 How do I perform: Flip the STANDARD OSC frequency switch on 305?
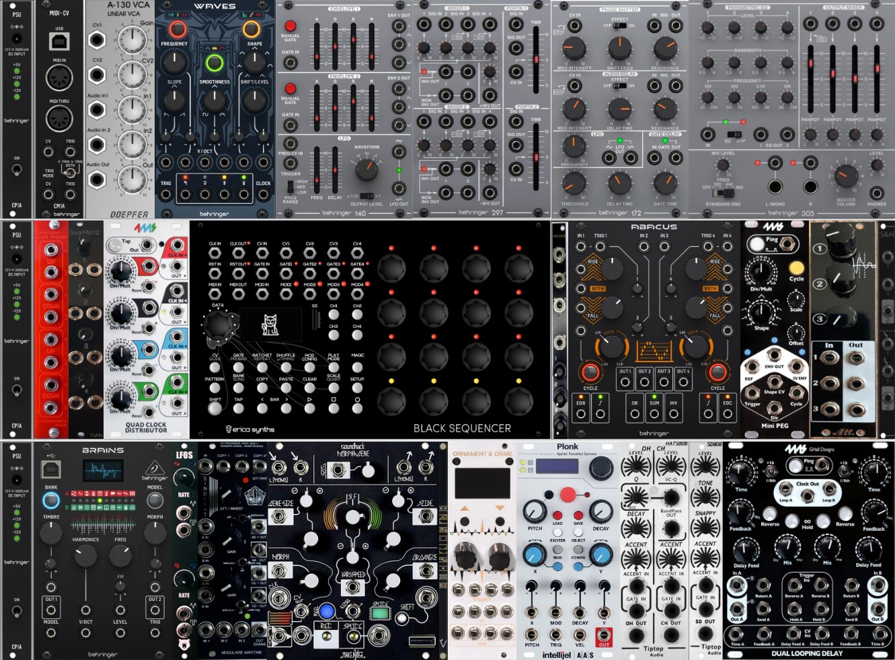click(x=724, y=194)
